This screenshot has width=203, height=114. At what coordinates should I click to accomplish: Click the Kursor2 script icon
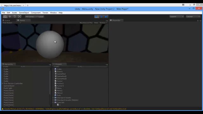pos(56,83)
